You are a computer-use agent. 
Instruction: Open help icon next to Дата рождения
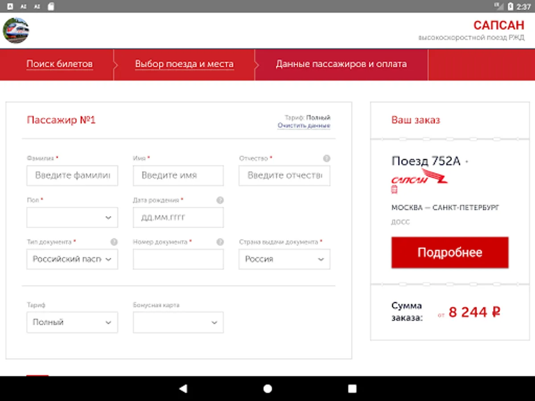(220, 200)
